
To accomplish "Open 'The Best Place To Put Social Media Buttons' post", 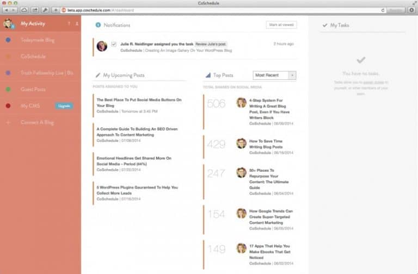I will (x=139, y=103).
